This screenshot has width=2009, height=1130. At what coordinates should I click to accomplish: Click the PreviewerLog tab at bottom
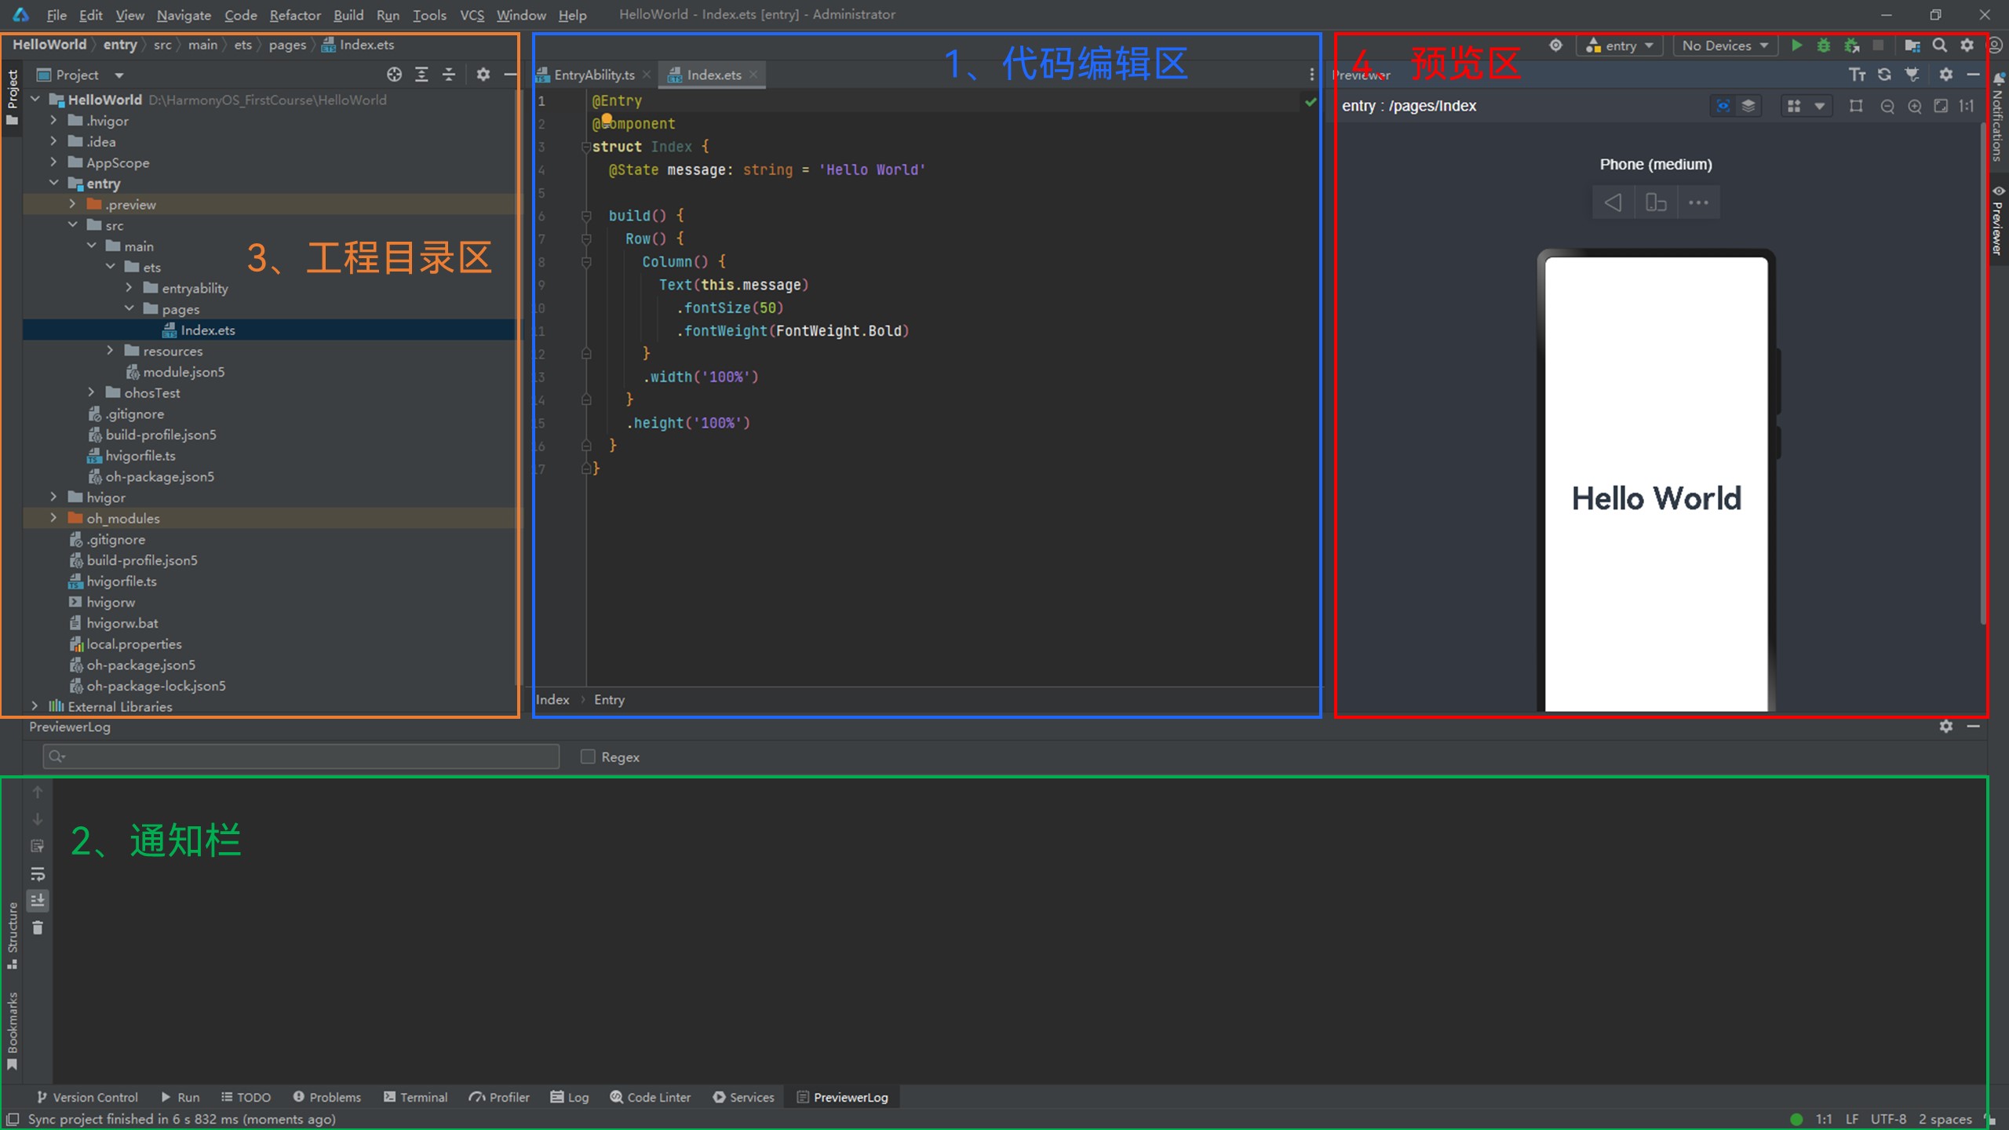(x=848, y=1097)
